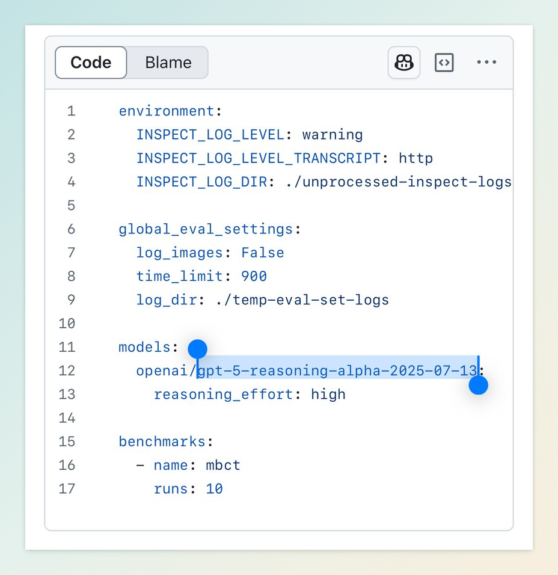Image resolution: width=558 pixels, height=575 pixels.
Task: Open the symbols panel code icon
Action: click(x=444, y=63)
